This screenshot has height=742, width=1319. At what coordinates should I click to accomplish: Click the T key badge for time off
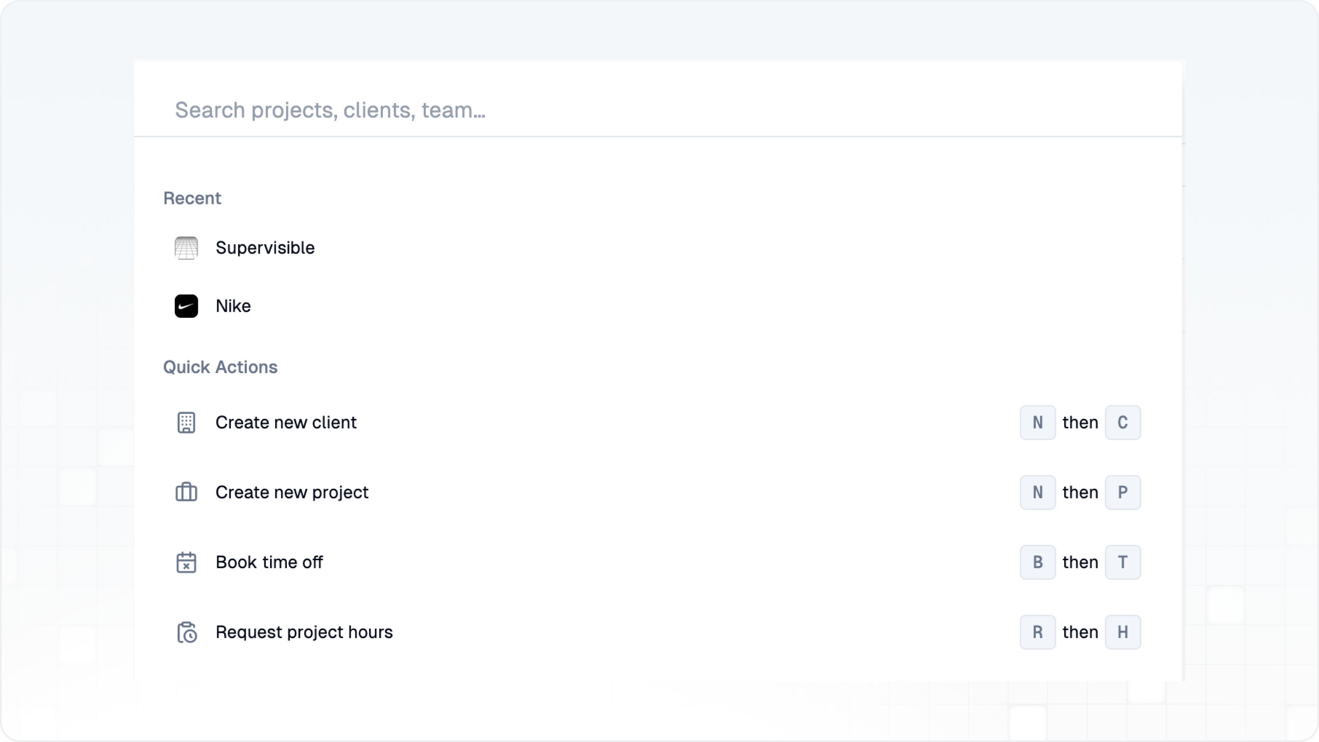[x=1122, y=562]
